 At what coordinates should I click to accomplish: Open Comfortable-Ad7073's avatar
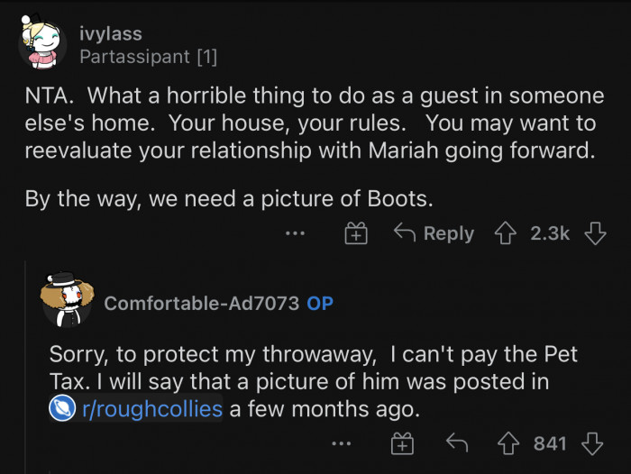coord(65,301)
